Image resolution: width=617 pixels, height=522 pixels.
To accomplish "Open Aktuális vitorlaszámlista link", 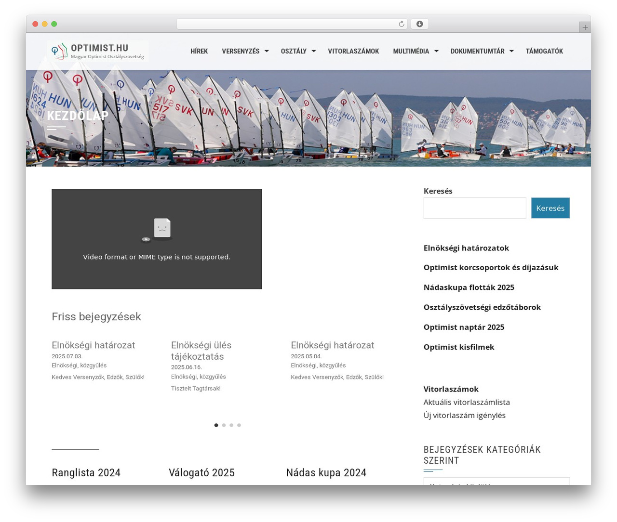I will point(467,402).
